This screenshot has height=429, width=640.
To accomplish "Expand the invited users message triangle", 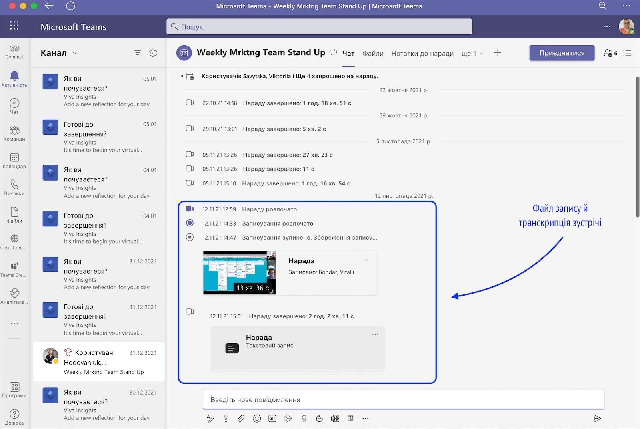I will coord(182,76).
